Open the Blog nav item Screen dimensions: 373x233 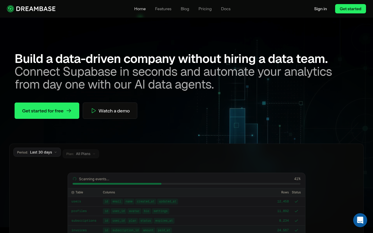[x=185, y=9]
